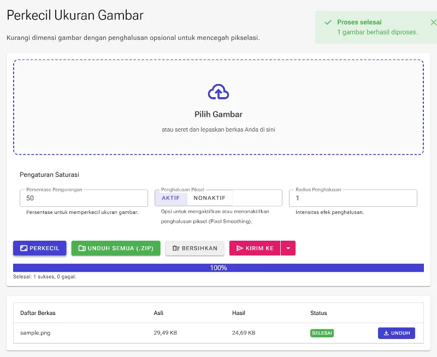Click the Hasil column header

(x=239, y=313)
